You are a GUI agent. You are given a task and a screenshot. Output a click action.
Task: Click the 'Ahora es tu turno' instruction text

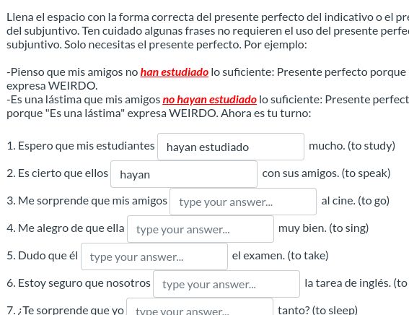tap(266, 113)
